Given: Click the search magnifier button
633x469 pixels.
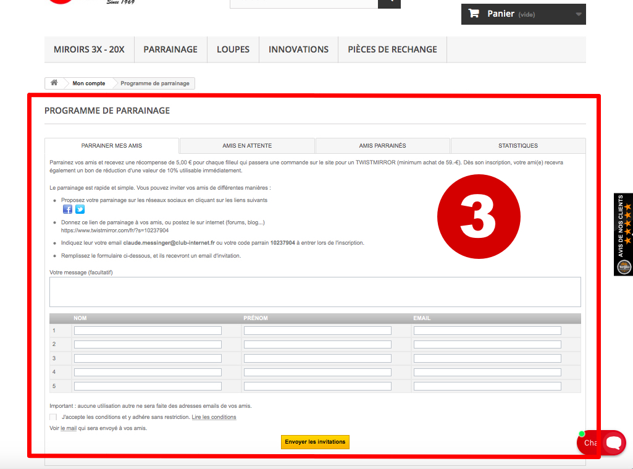Looking at the screenshot, I should pyautogui.click(x=389, y=3).
